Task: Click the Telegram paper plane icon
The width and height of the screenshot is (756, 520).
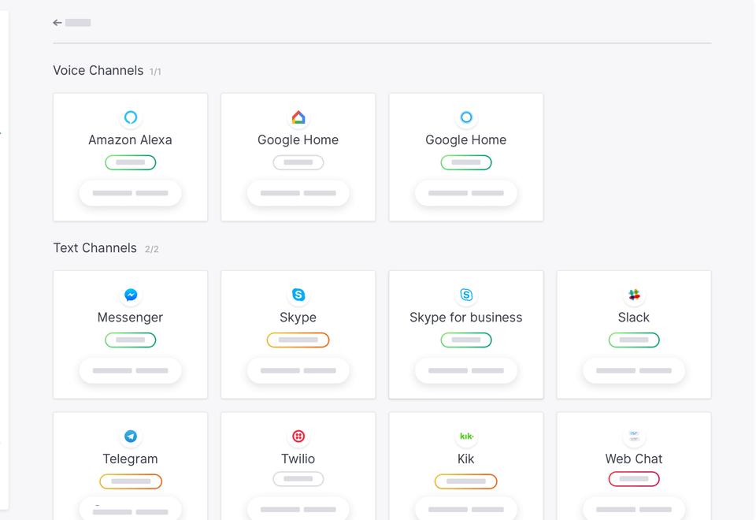Action: (x=131, y=436)
